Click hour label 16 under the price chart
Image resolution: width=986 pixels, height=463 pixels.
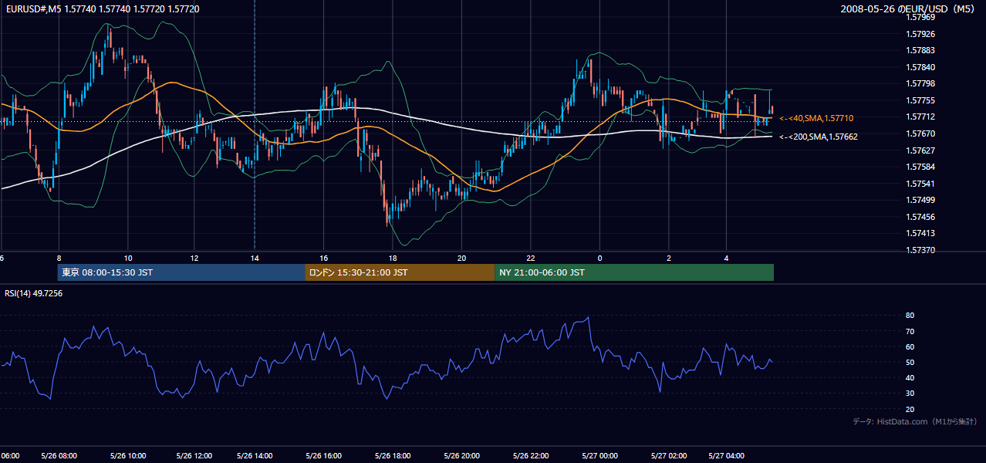point(324,259)
